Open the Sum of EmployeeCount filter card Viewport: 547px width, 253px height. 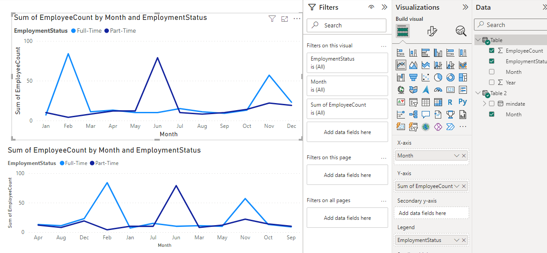click(347, 109)
